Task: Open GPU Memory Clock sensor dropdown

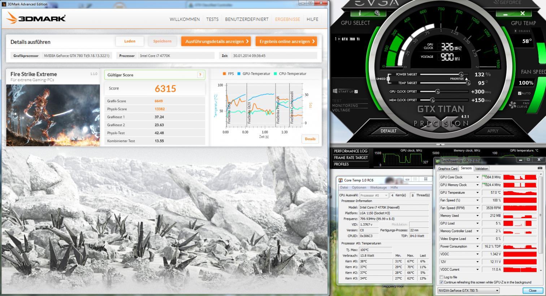Action: tap(477, 185)
